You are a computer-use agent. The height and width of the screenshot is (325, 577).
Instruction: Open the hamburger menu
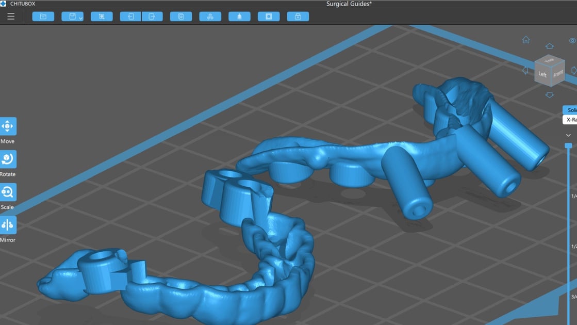pos(11,15)
